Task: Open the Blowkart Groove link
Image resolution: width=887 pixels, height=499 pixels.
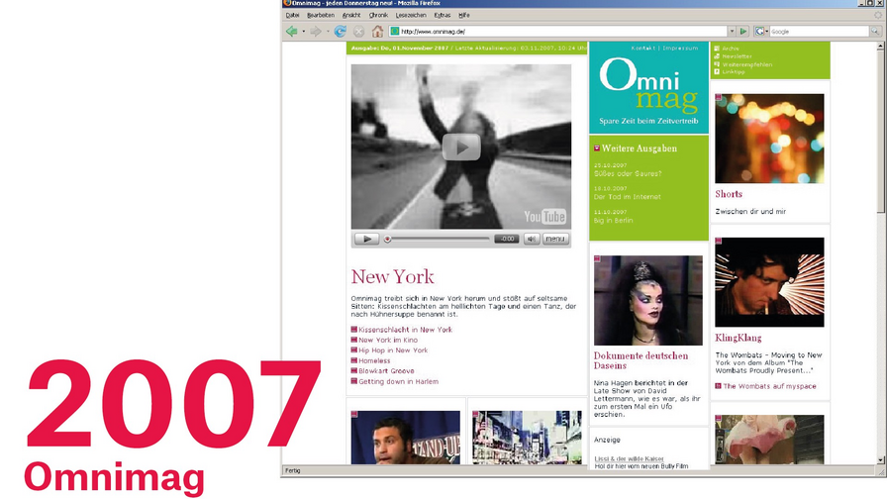Action: [x=386, y=371]
